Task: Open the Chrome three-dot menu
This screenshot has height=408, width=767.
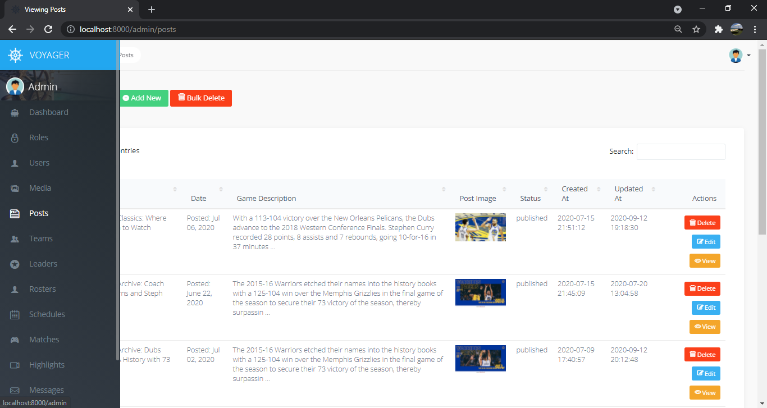Action: pos(755,29)
